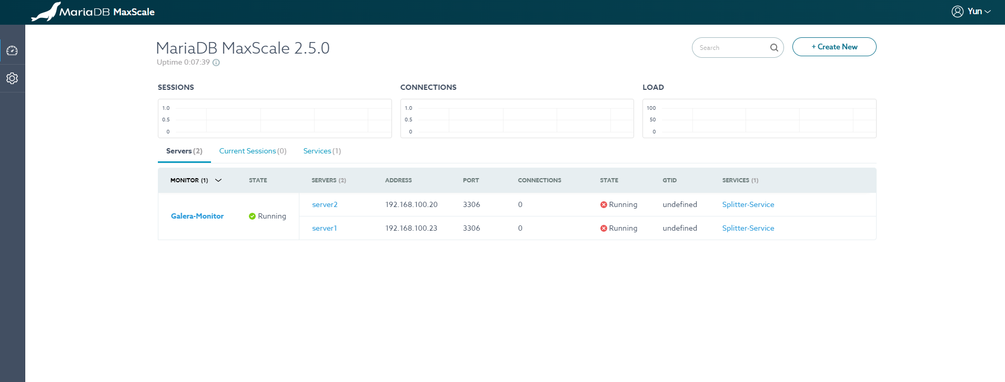The width and height of the screenshot is (1005, 382).
Task: Click the CONNECTIONS column header in table
Action: point(539,180)
